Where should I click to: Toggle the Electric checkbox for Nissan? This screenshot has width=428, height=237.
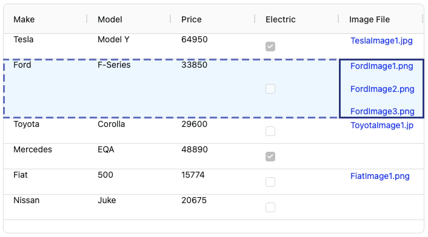[x=270, y=207]
